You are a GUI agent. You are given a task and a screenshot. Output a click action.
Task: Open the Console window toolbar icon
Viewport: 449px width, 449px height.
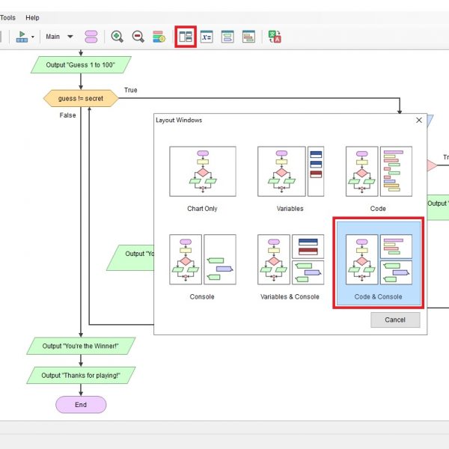227,36
